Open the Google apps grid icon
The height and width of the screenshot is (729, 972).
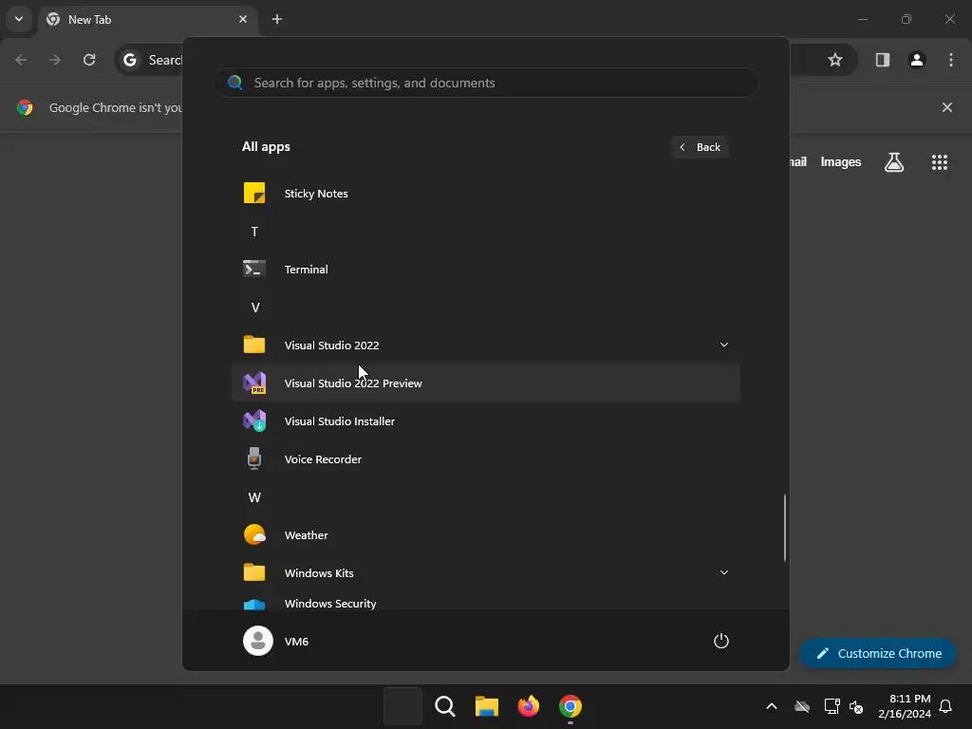[x=939, y=161]
